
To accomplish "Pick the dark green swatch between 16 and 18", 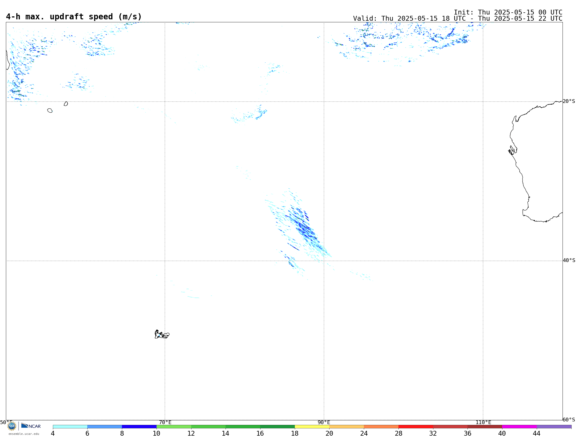I will point(277,427).
